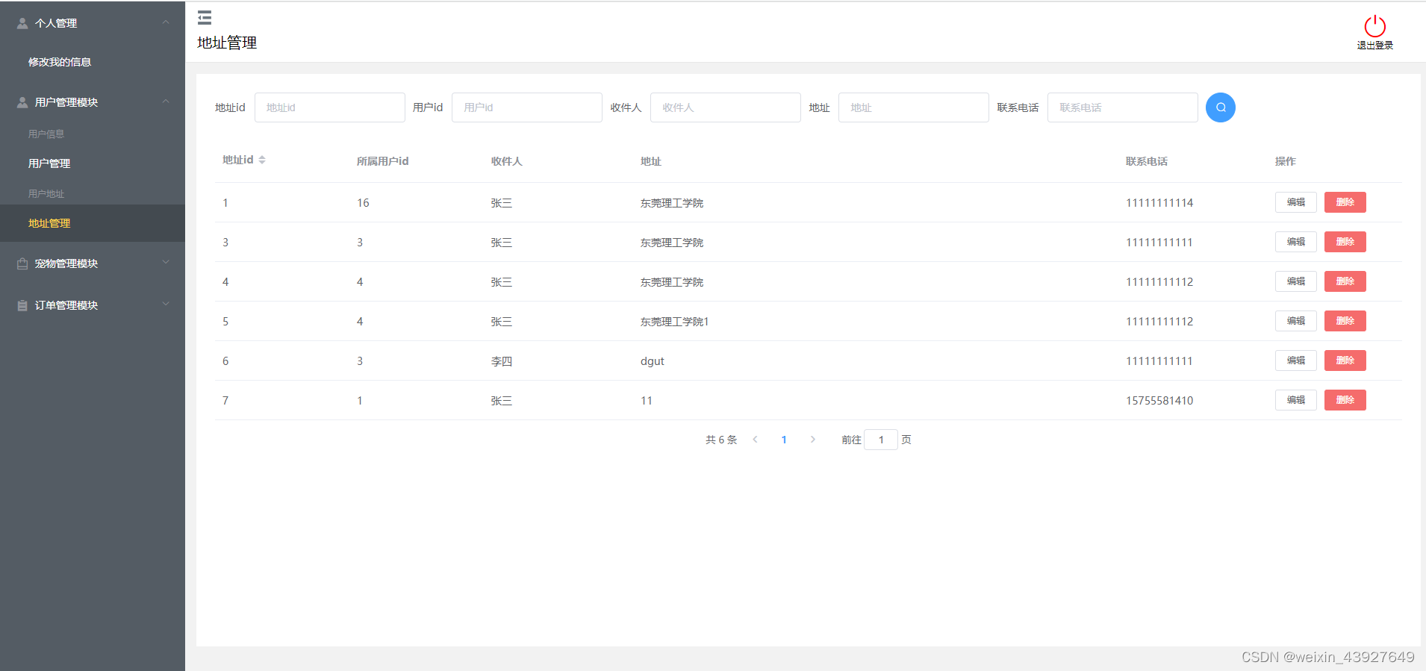Edit the dgut address row

1296,361
